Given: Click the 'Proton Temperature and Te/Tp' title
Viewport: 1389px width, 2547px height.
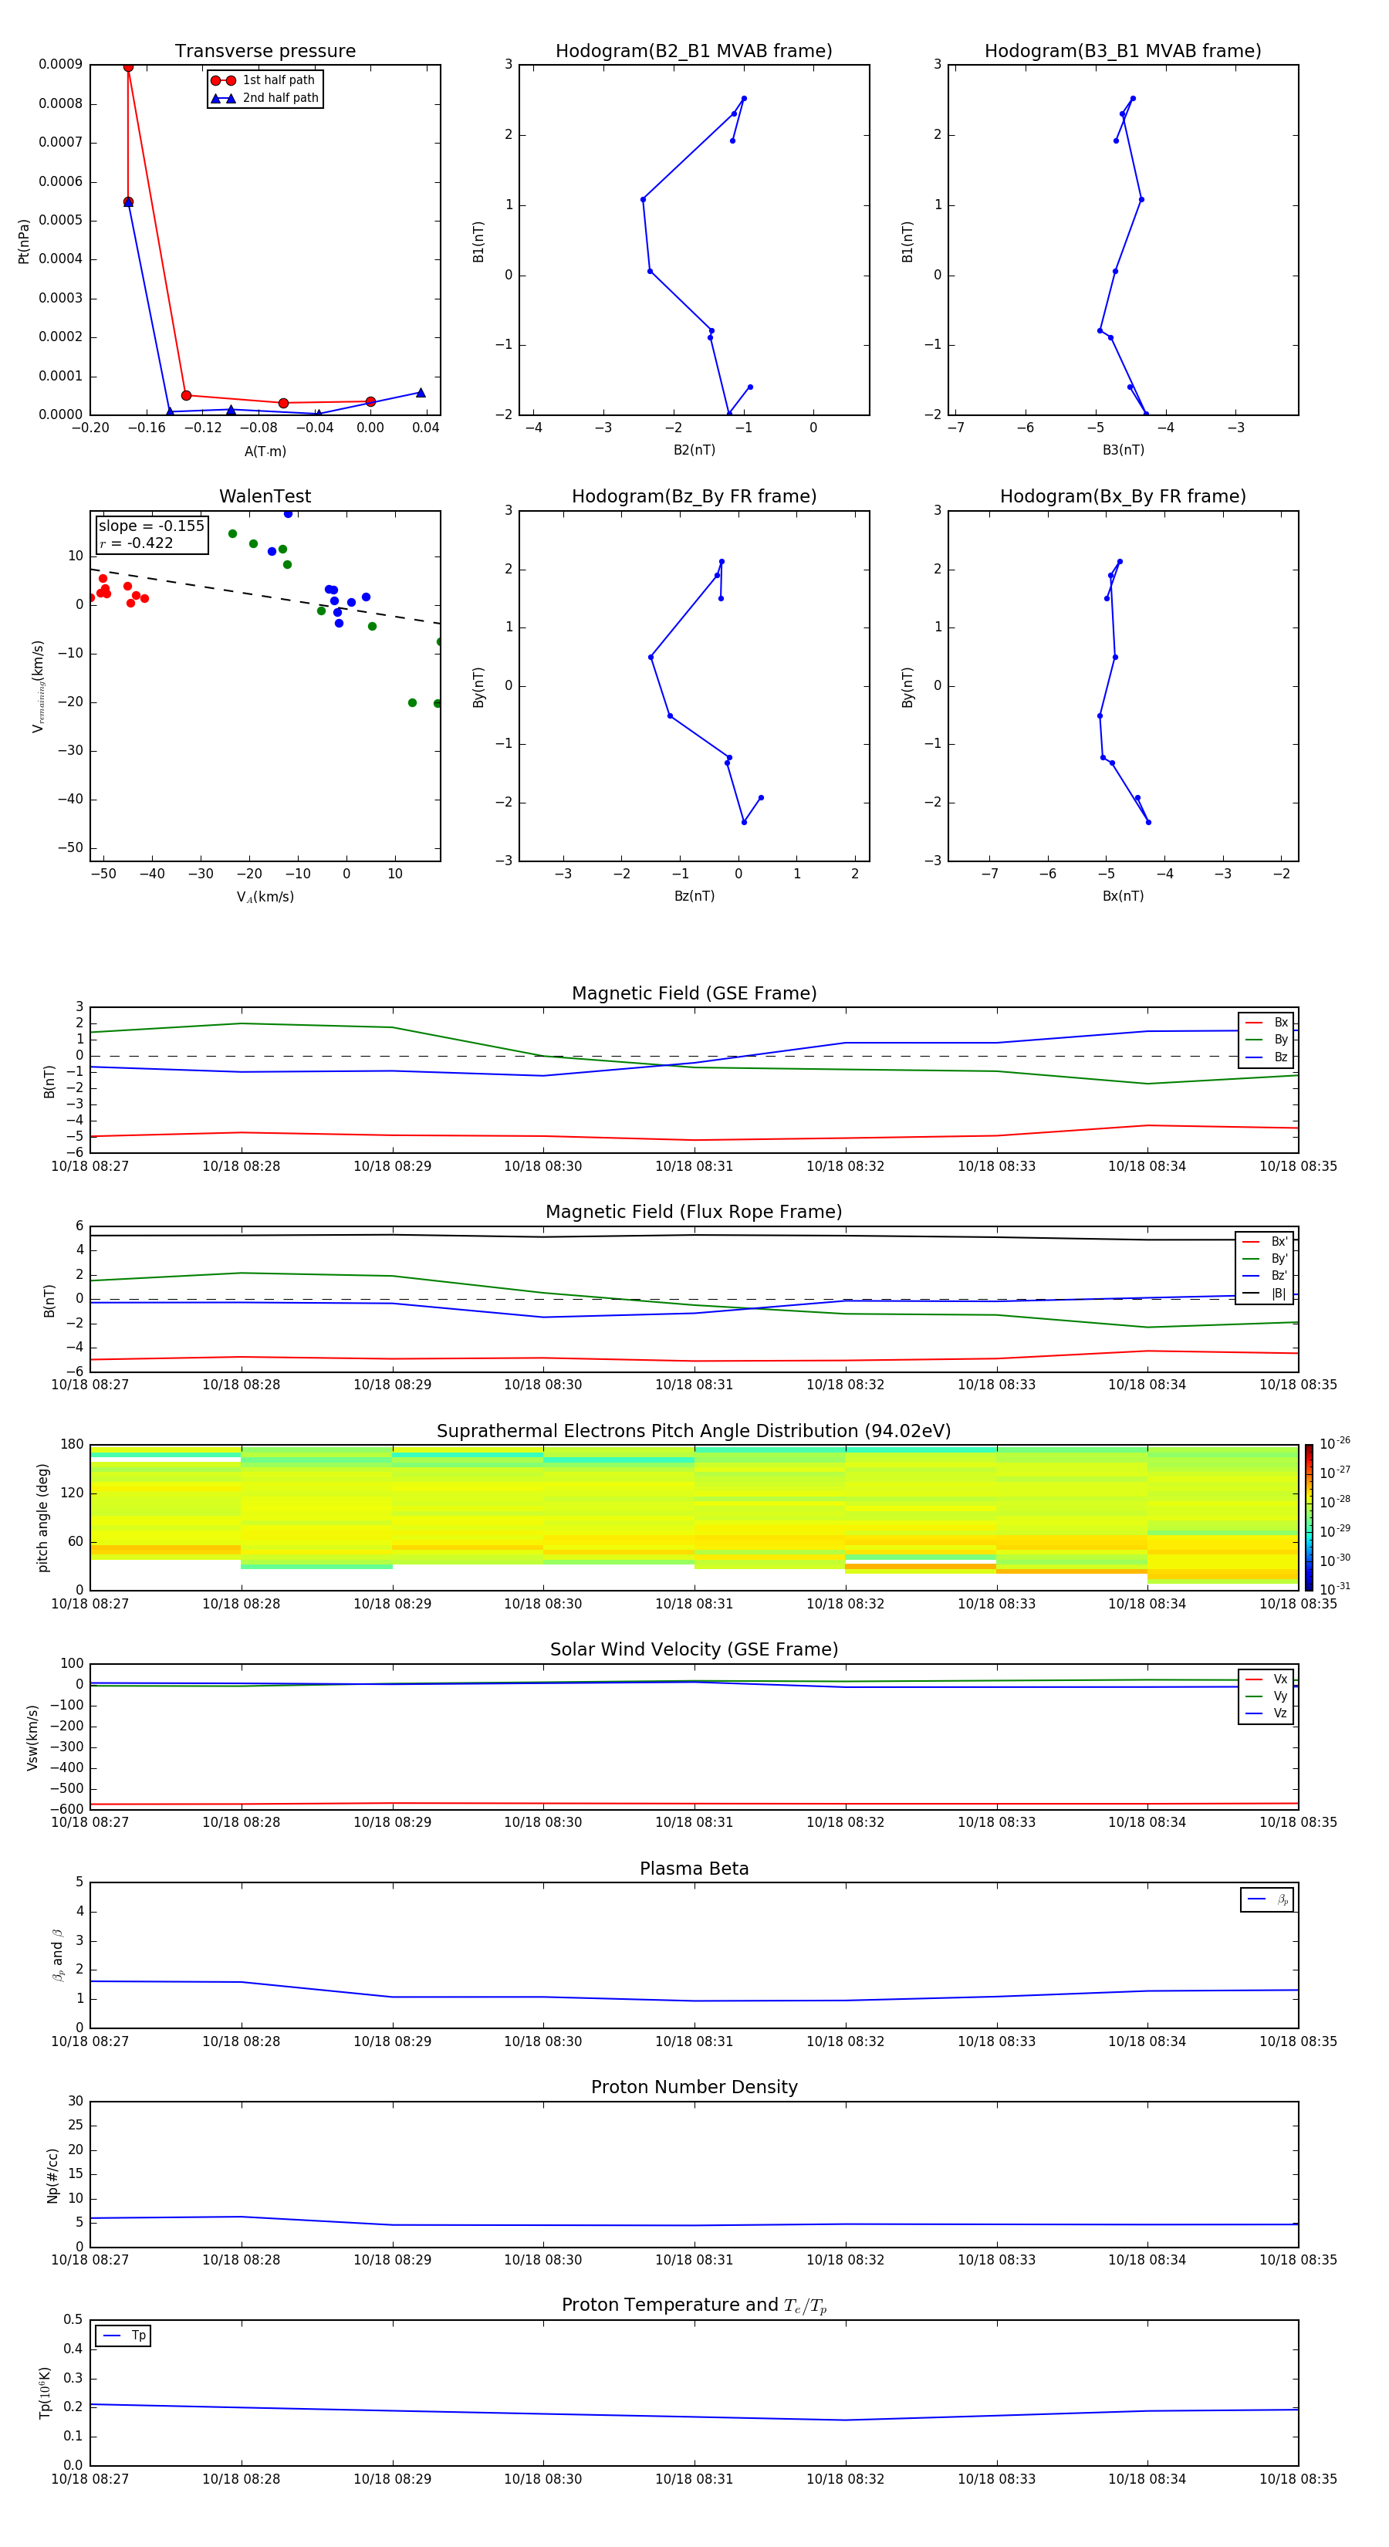Looking at the screenshot, I should coord(694,2305).
